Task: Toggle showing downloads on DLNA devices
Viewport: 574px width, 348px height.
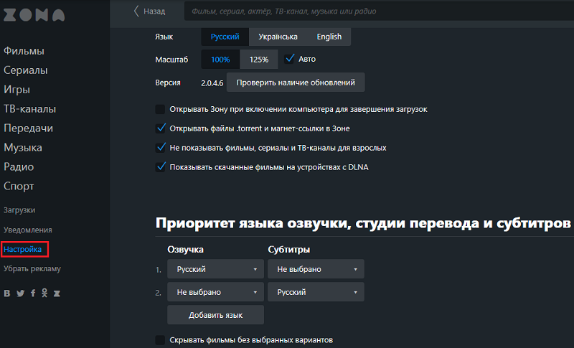Action: click(160, 167)
